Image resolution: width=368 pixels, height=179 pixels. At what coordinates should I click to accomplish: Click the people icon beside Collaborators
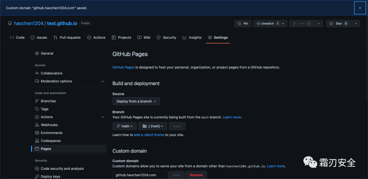point(37,73)
